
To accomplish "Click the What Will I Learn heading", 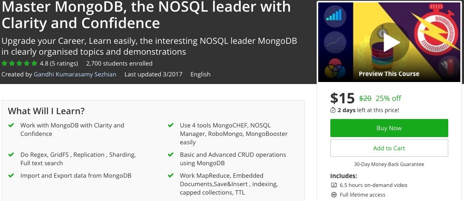I will coord(46,111).
